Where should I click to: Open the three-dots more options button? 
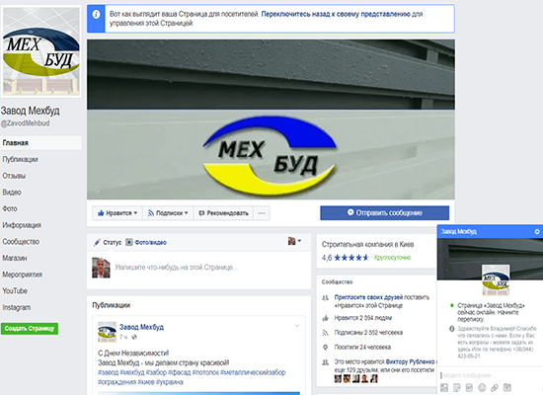coord(262,213)
